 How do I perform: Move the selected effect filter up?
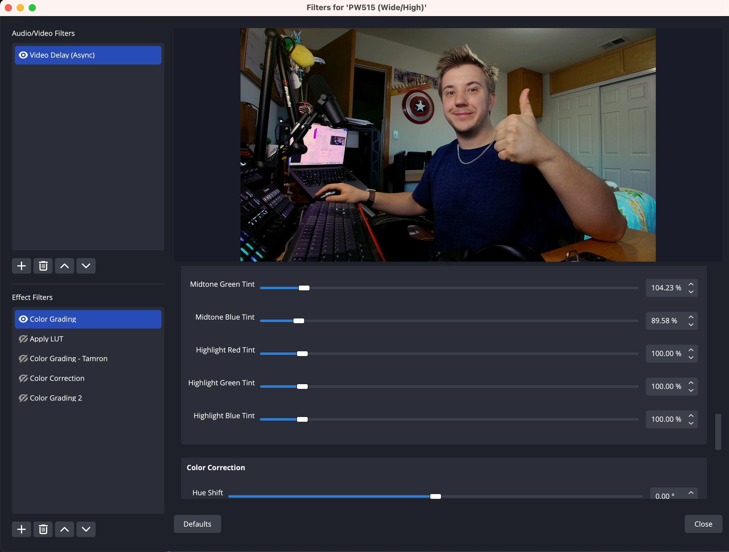click(64, 529)
